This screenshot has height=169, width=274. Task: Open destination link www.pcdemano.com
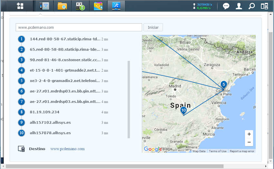coord(67,149)
